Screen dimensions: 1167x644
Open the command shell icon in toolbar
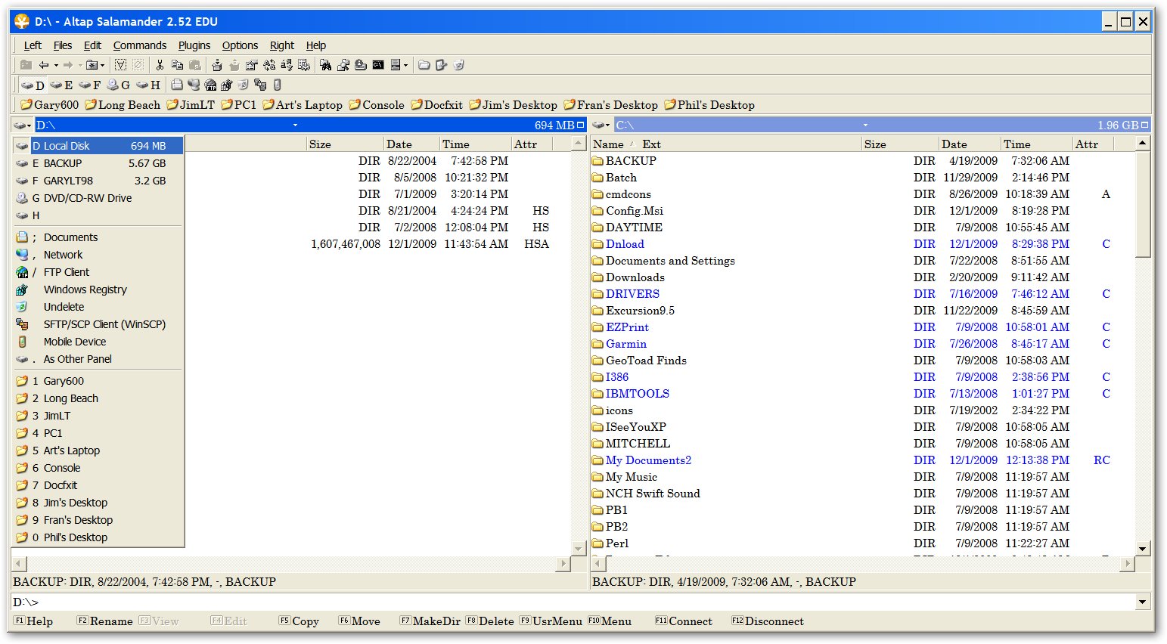378,65
